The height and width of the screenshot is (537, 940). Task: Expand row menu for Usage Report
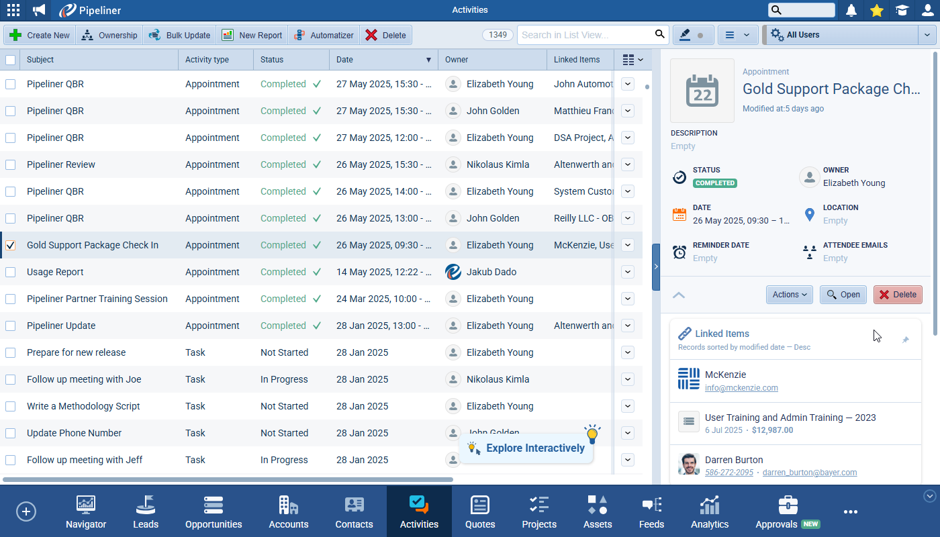coord(628,272)
